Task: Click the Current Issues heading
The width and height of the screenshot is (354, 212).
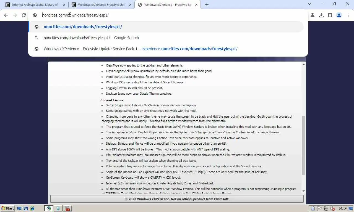Action: click(x=112, y=100)
